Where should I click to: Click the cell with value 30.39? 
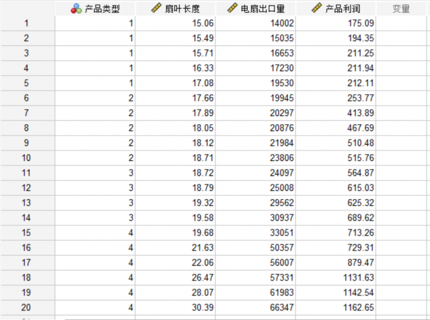tap(176, 307)
